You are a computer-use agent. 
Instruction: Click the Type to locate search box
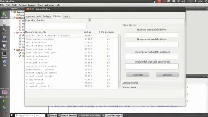pyautogui.click(x=30, y=115)
